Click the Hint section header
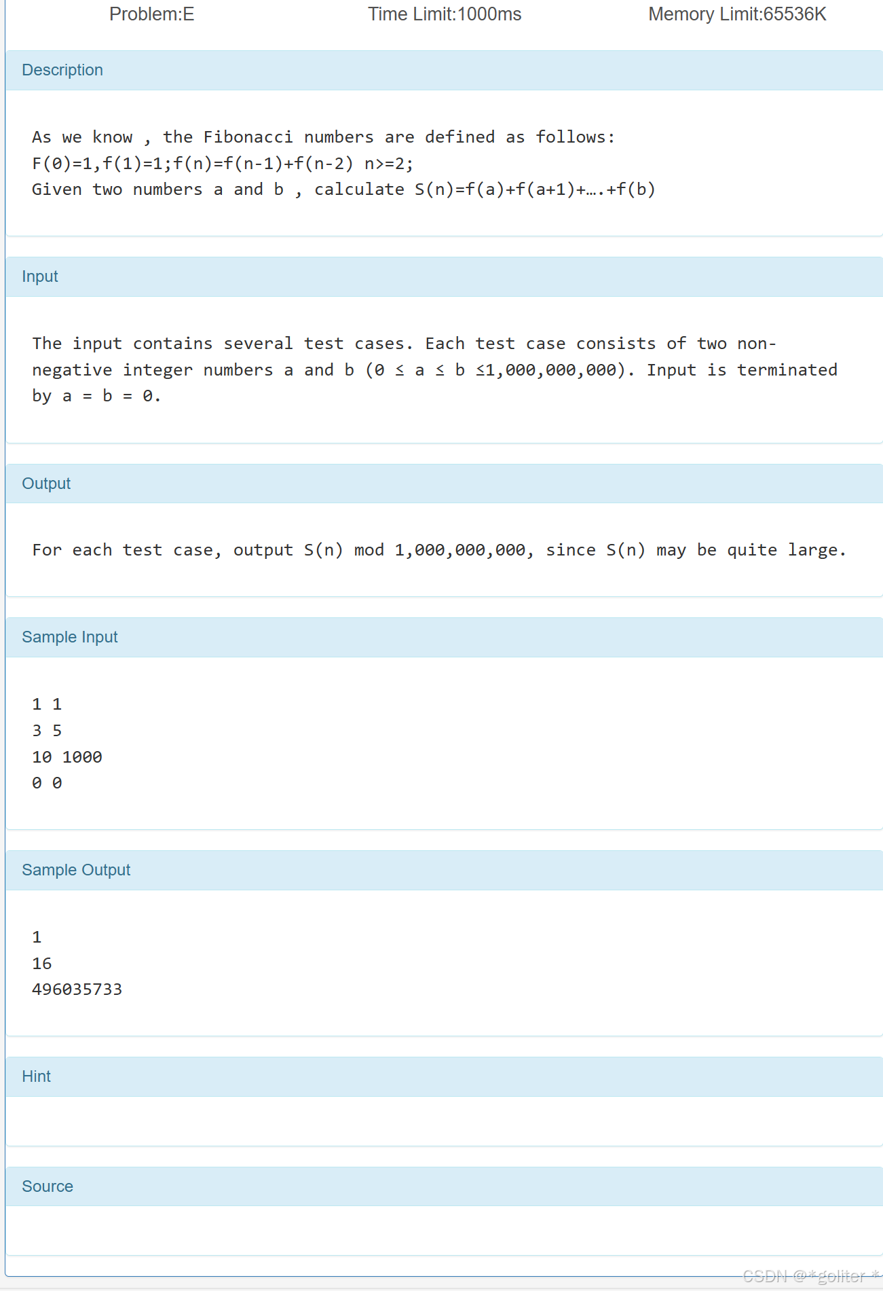The height and width of the screenshot is (1291, 883). [444, 1076]
